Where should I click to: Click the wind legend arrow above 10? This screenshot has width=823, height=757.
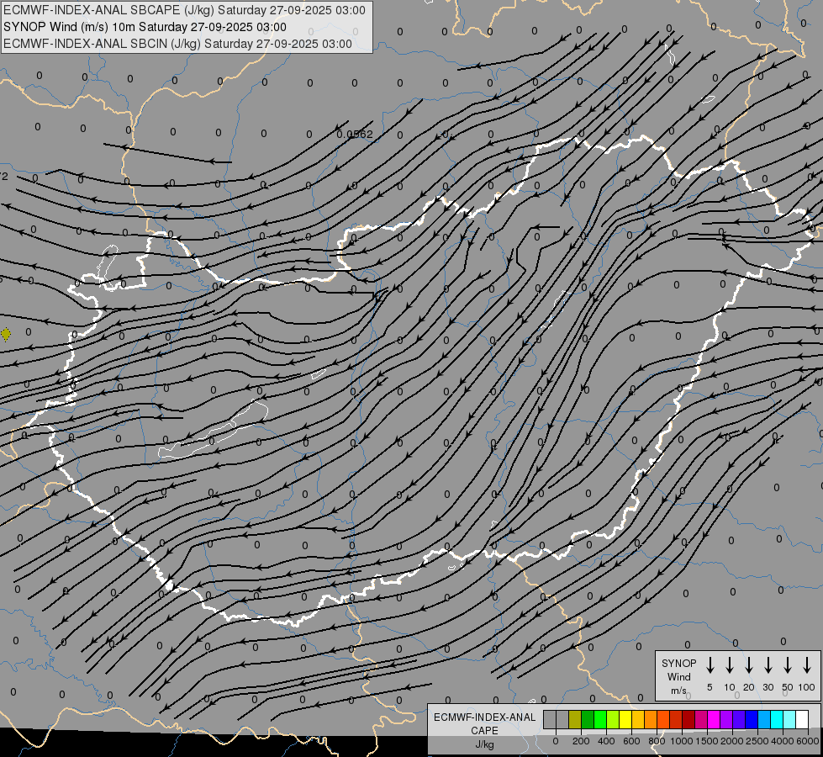(730, 665)
